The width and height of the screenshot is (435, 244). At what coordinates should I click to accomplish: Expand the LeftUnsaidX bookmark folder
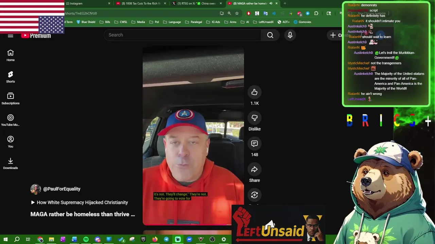pos(263,22)
